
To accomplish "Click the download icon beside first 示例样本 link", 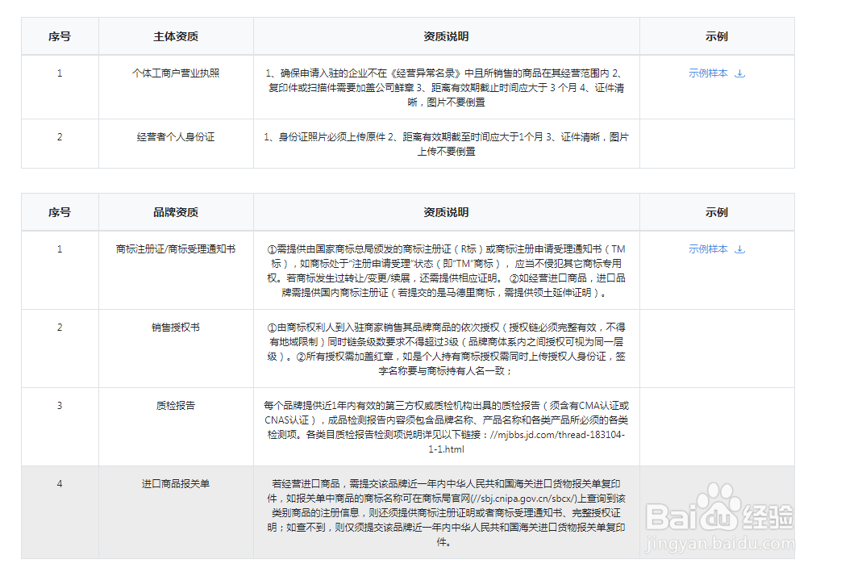I will tap(739, 73).
